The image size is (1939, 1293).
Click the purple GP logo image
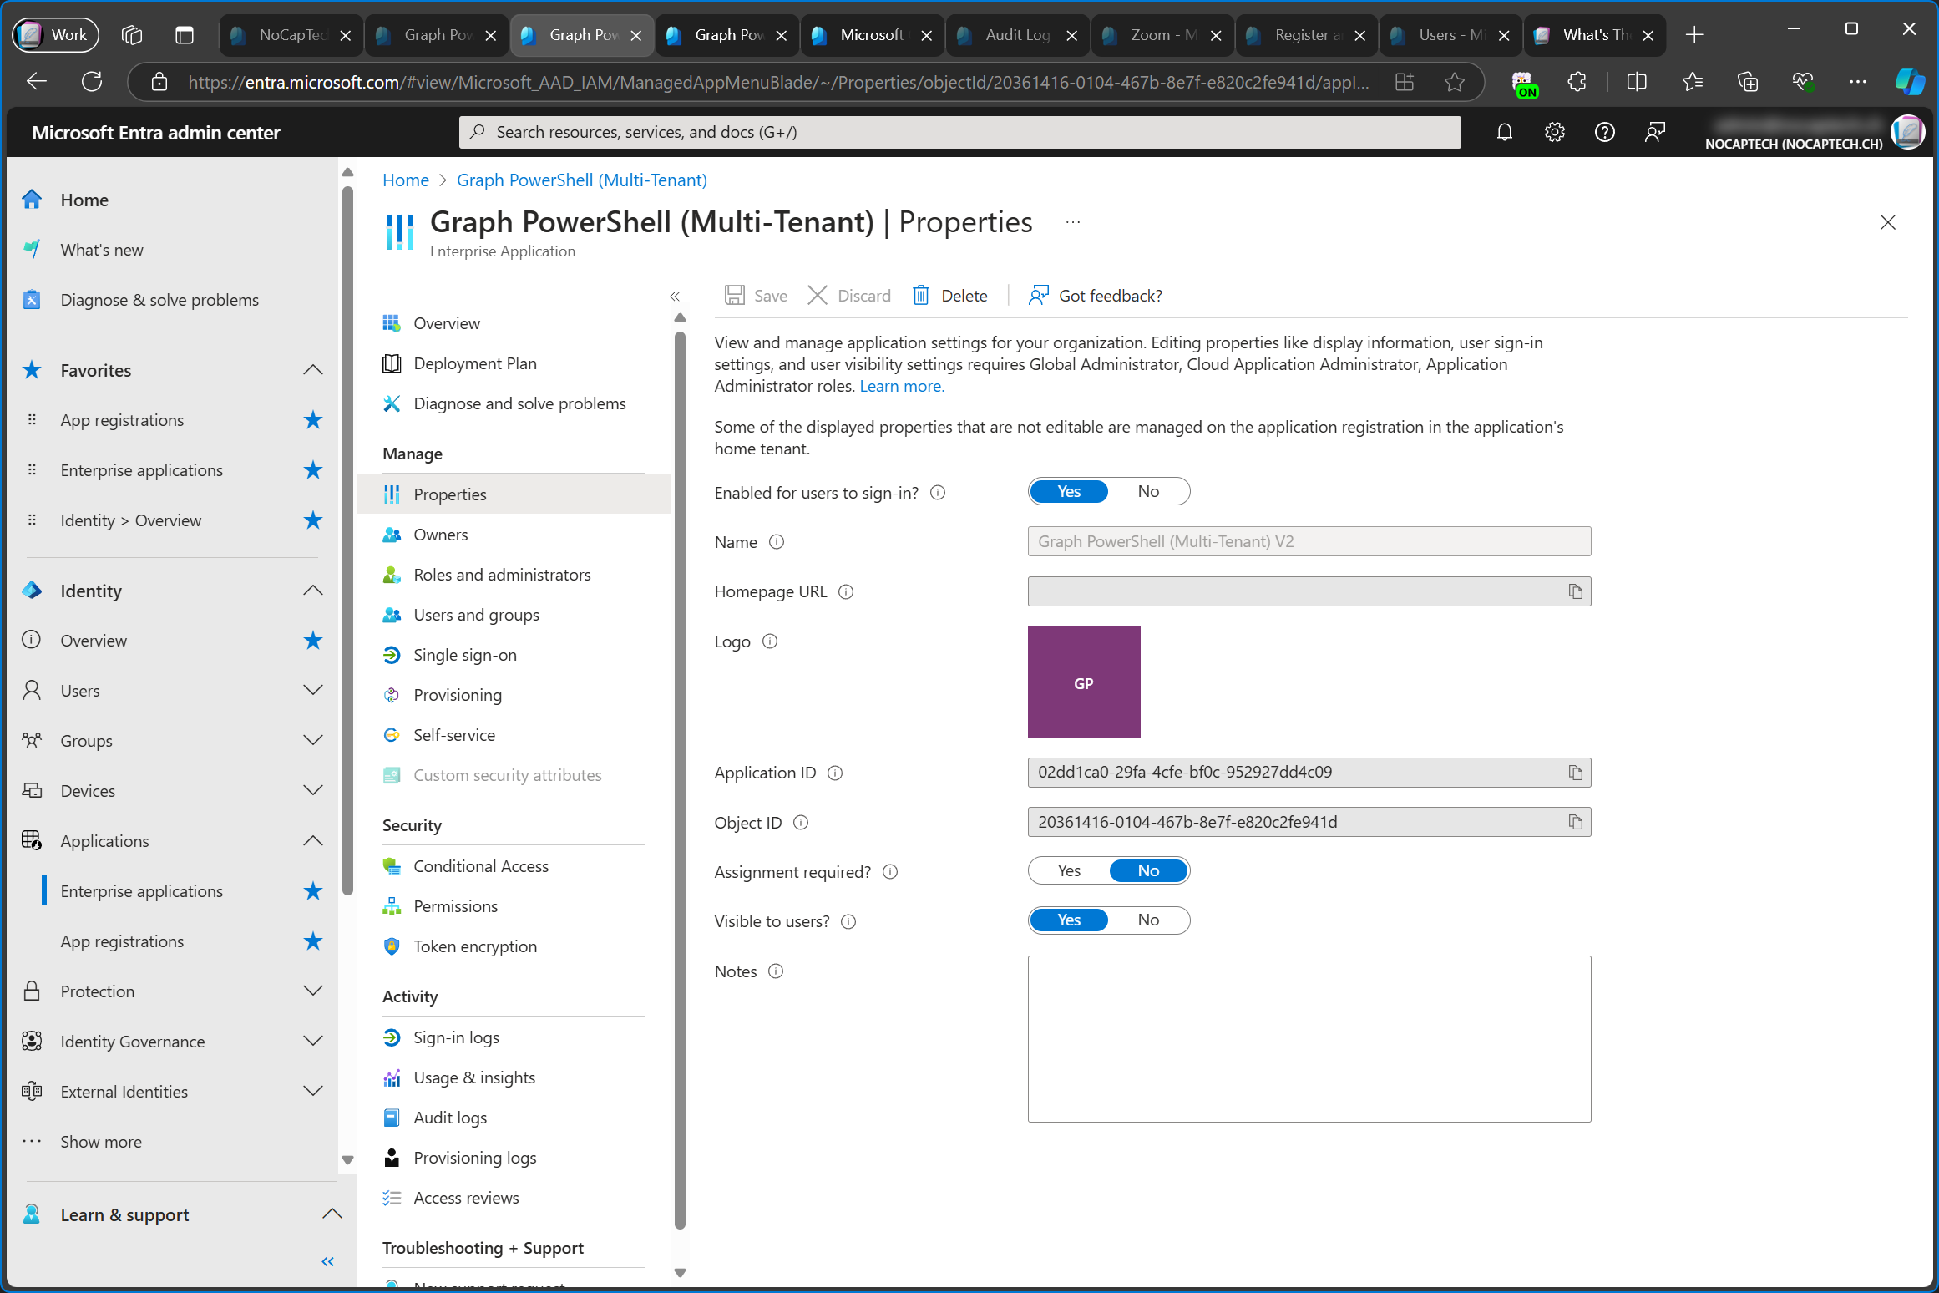(x=1084, y=682)
